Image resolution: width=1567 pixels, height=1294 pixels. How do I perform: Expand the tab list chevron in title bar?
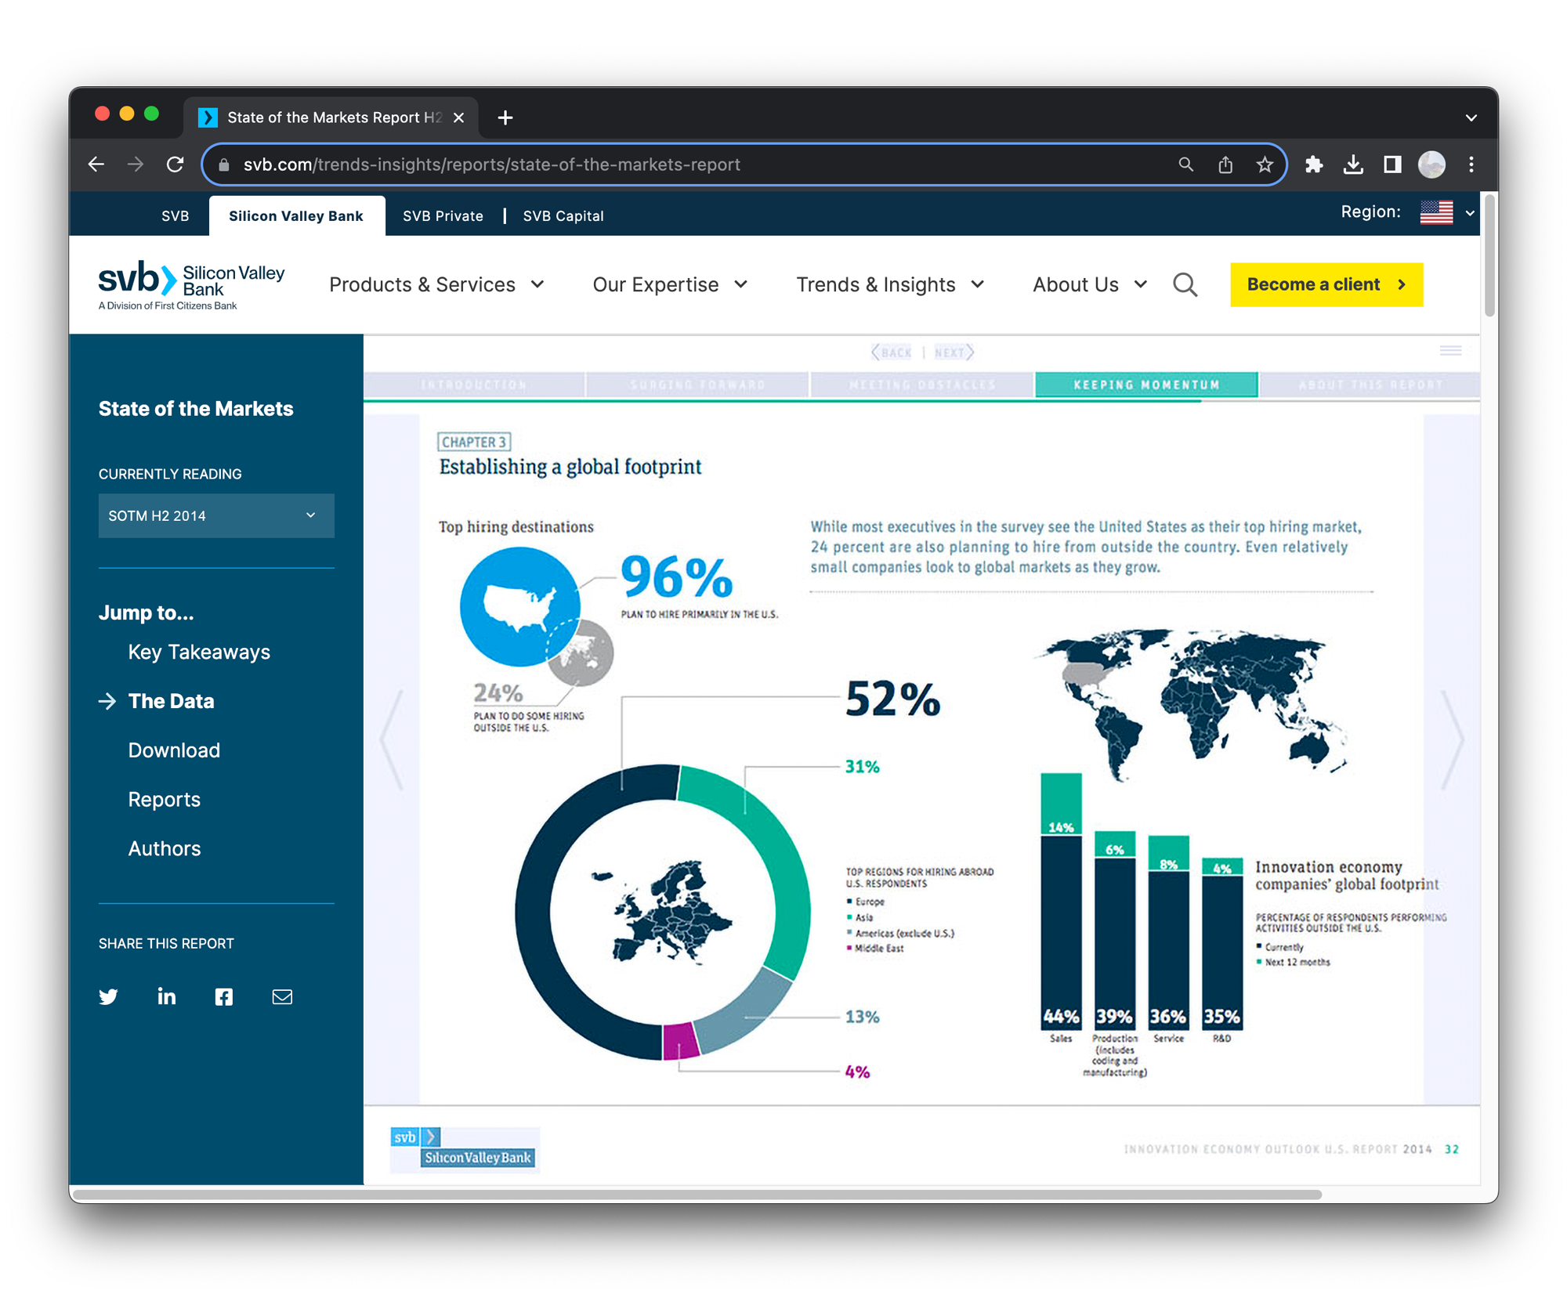pyautogui.click(x=1471, y=117)
